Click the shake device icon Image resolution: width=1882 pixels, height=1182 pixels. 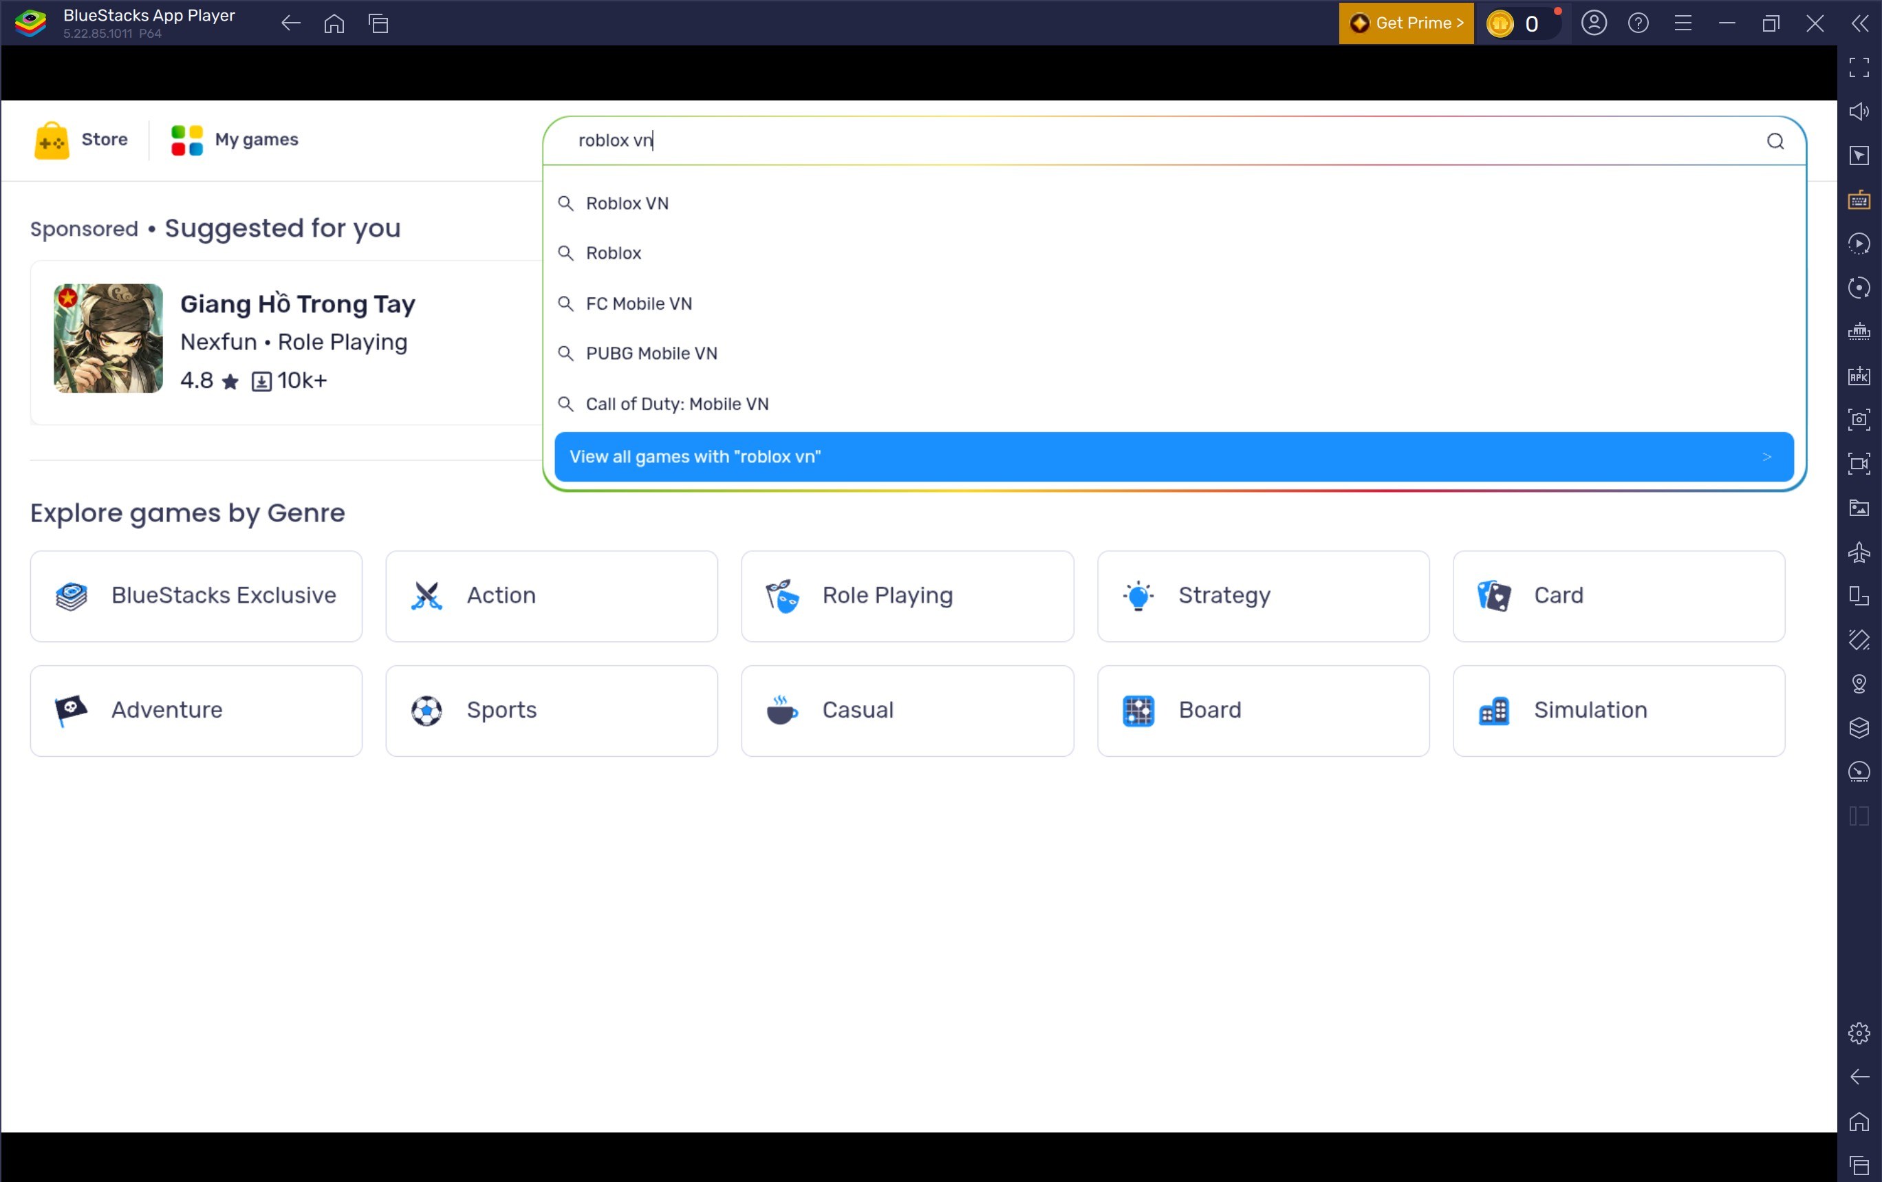[x=1859, y=641]
